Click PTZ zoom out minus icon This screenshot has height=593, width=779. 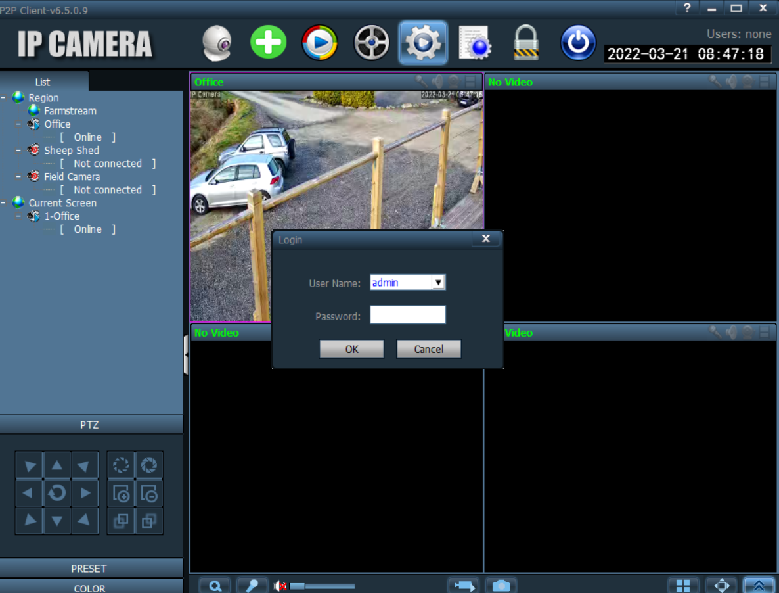click(149, 493)
